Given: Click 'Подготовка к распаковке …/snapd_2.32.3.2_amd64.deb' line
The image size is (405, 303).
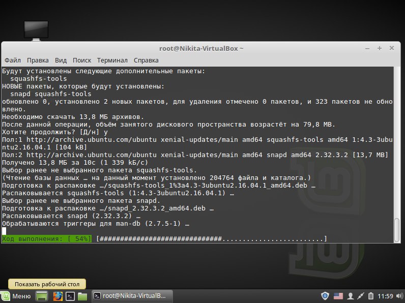Looking at the screenshot, I should [108, 208].
